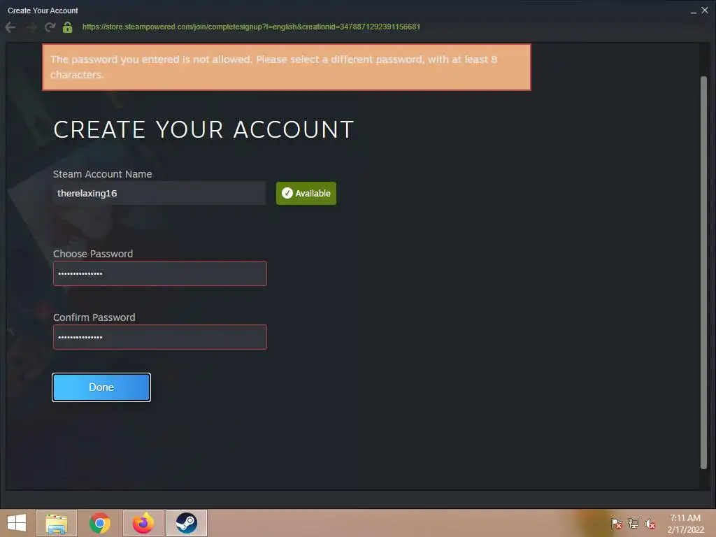Click the Steam taskbar icon
The height and width of the screenshot is (537, 716).
pyautogui.click(x=186, y=523)
